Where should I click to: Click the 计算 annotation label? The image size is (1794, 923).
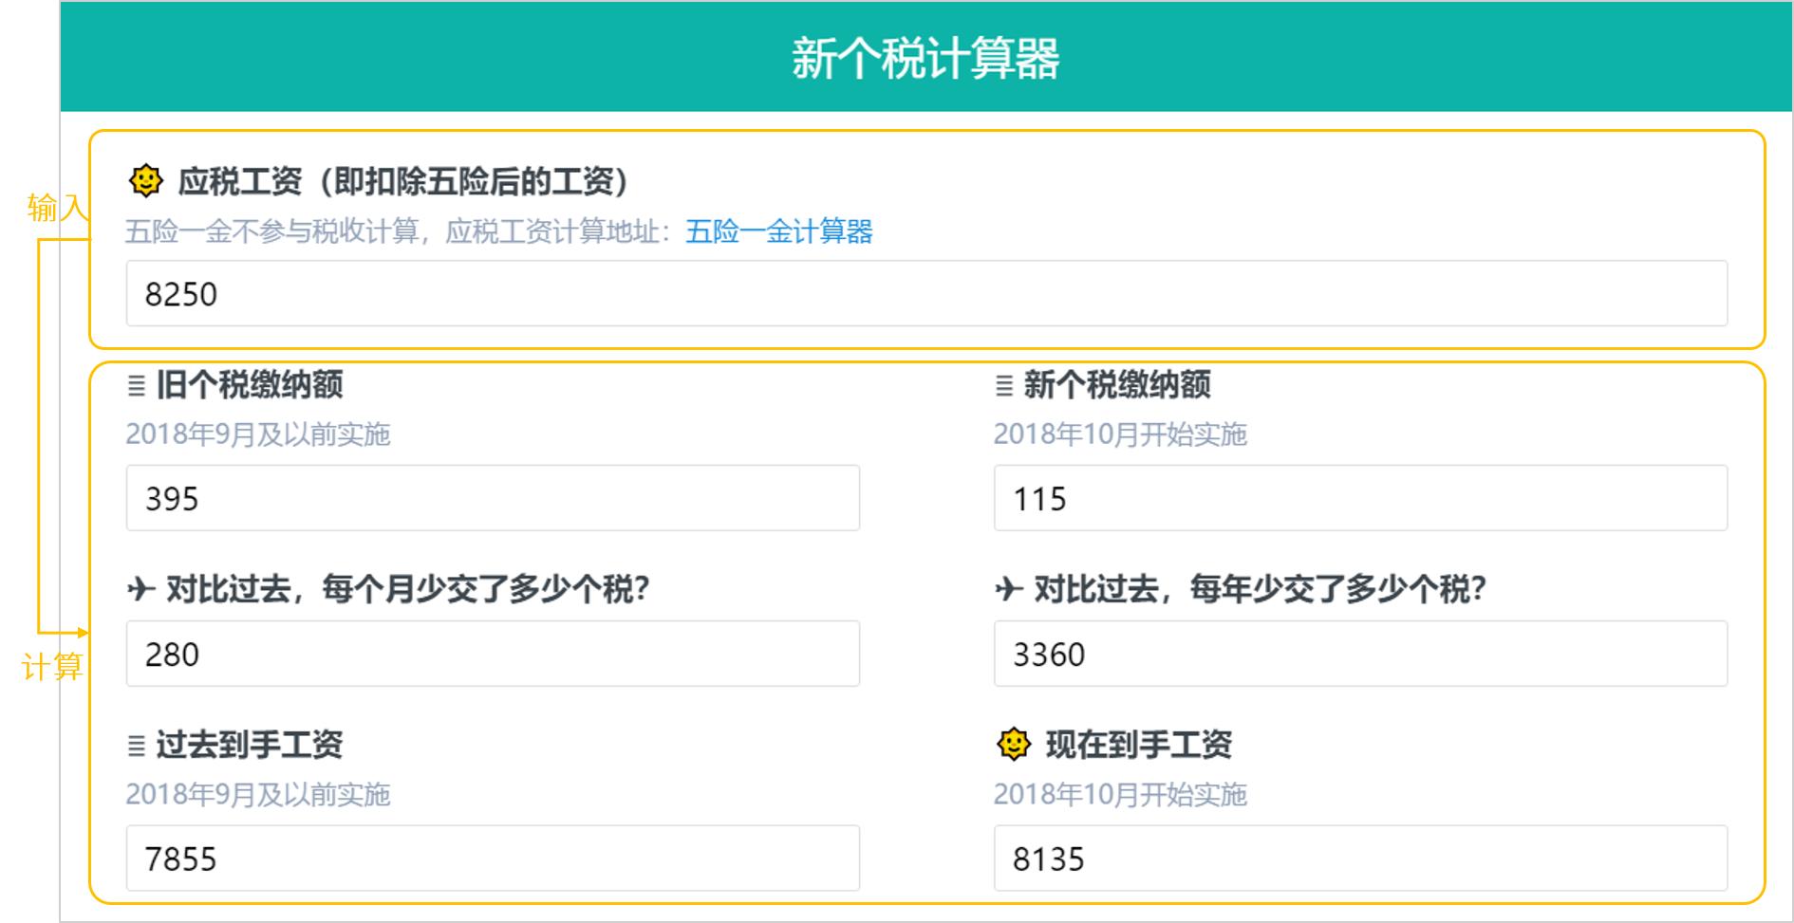coord(55,664)
